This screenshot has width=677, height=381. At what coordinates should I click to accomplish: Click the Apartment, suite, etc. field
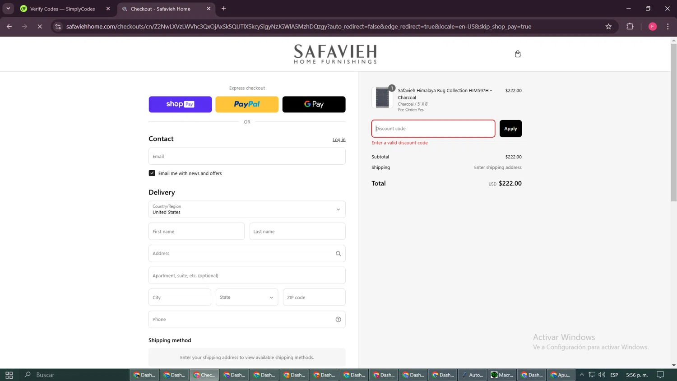coord(247,275)
